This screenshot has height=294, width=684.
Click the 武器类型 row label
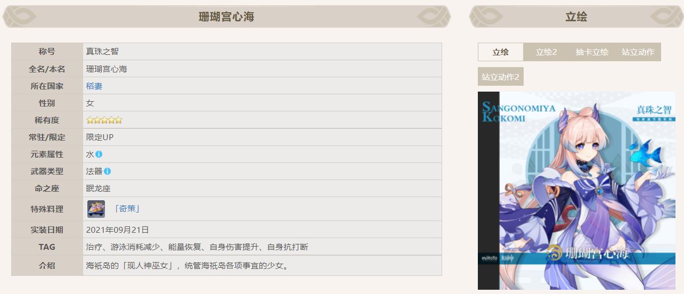click(47, 171)
